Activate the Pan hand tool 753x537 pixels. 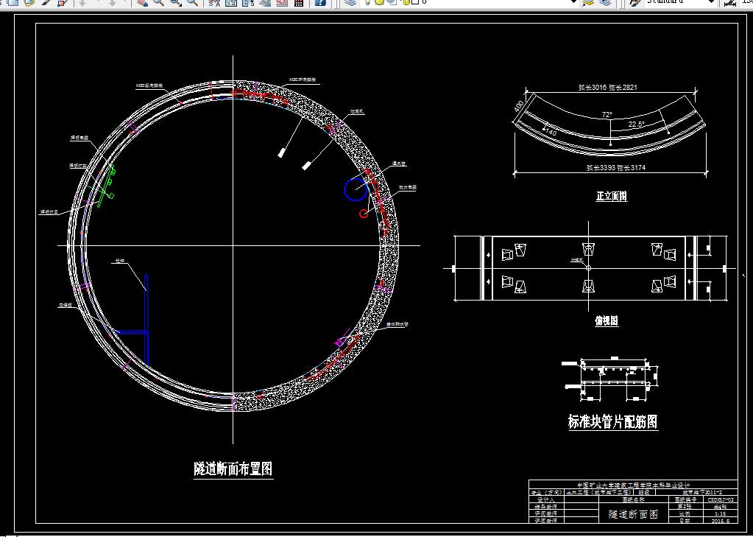141,2
